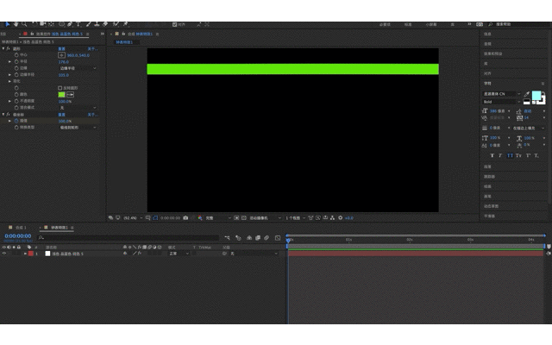Image resolution: width=552 pixels, height=345 pixels.
Task: Enable the Small Caps style button
Action: pos(519,155)
